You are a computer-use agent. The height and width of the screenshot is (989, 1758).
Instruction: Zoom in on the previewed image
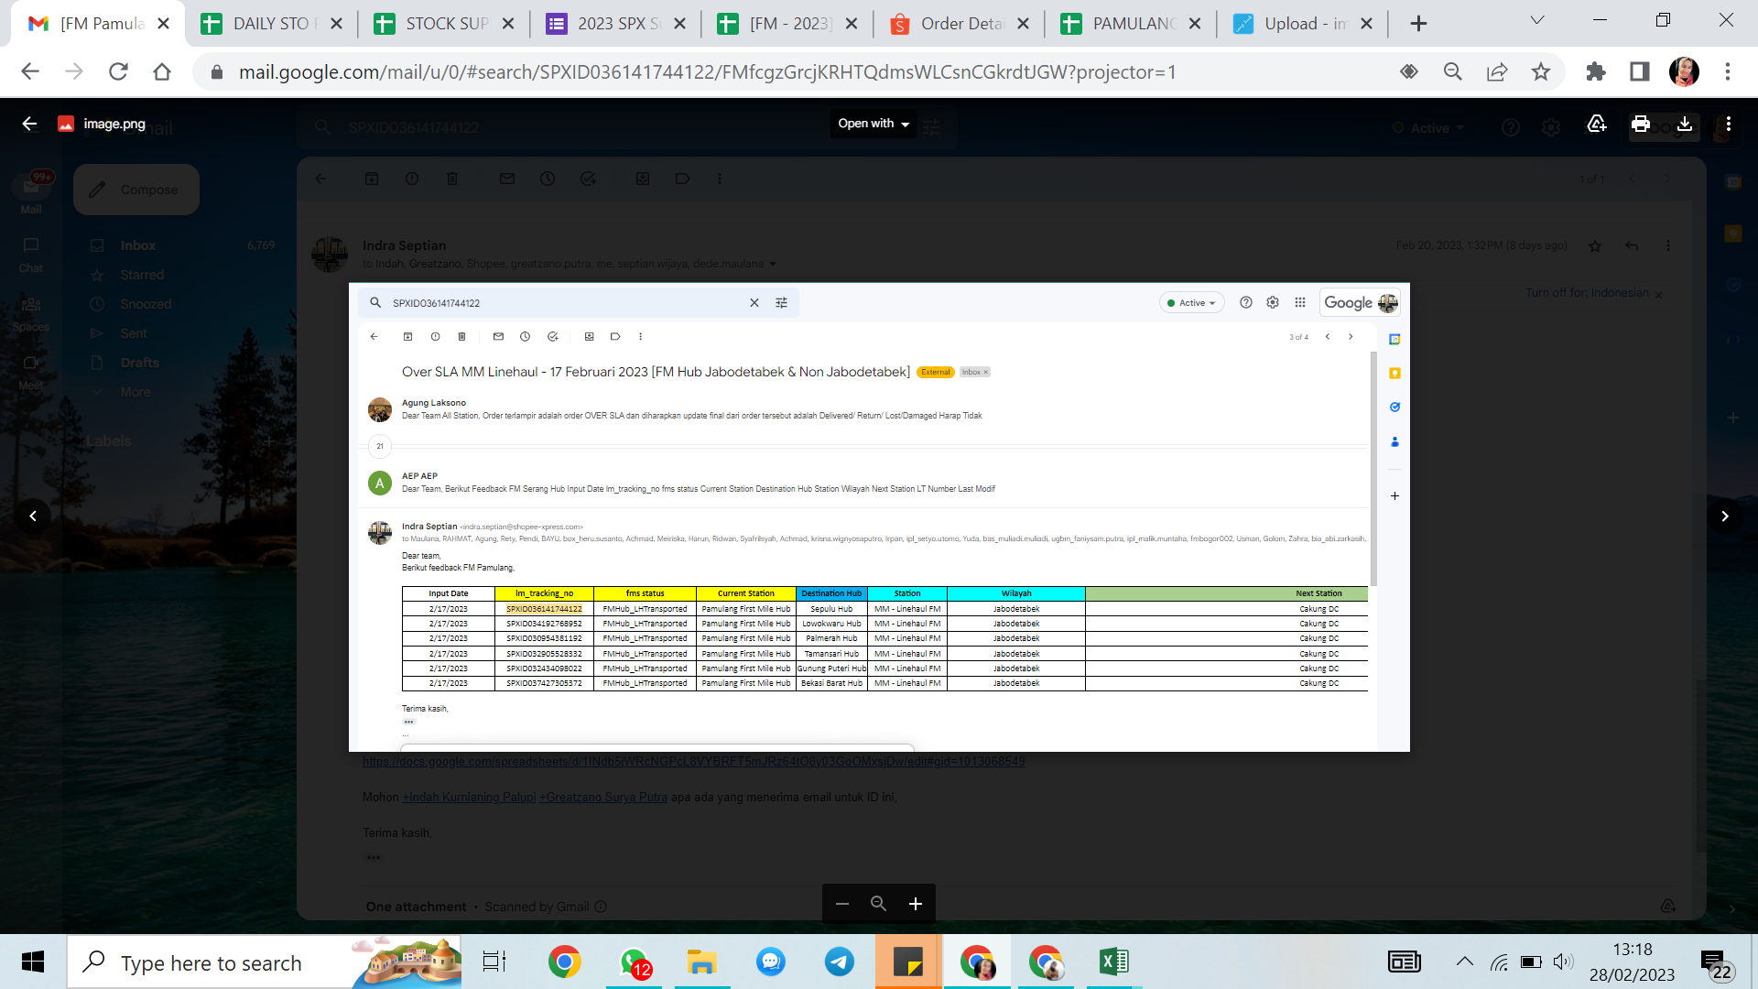coord(916,904)
